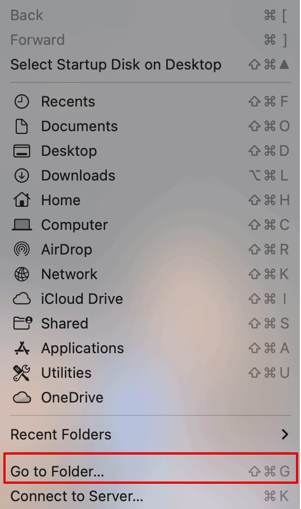The image size is (301, 509).
Task: Click the iCloud Drive cloud icon
Action: click(22, 299)
